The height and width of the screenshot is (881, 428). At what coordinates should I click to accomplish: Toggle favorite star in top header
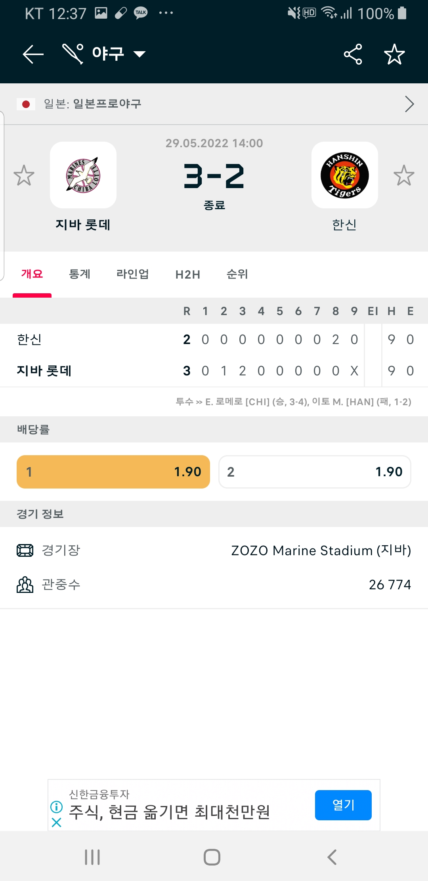coord(394,54)
